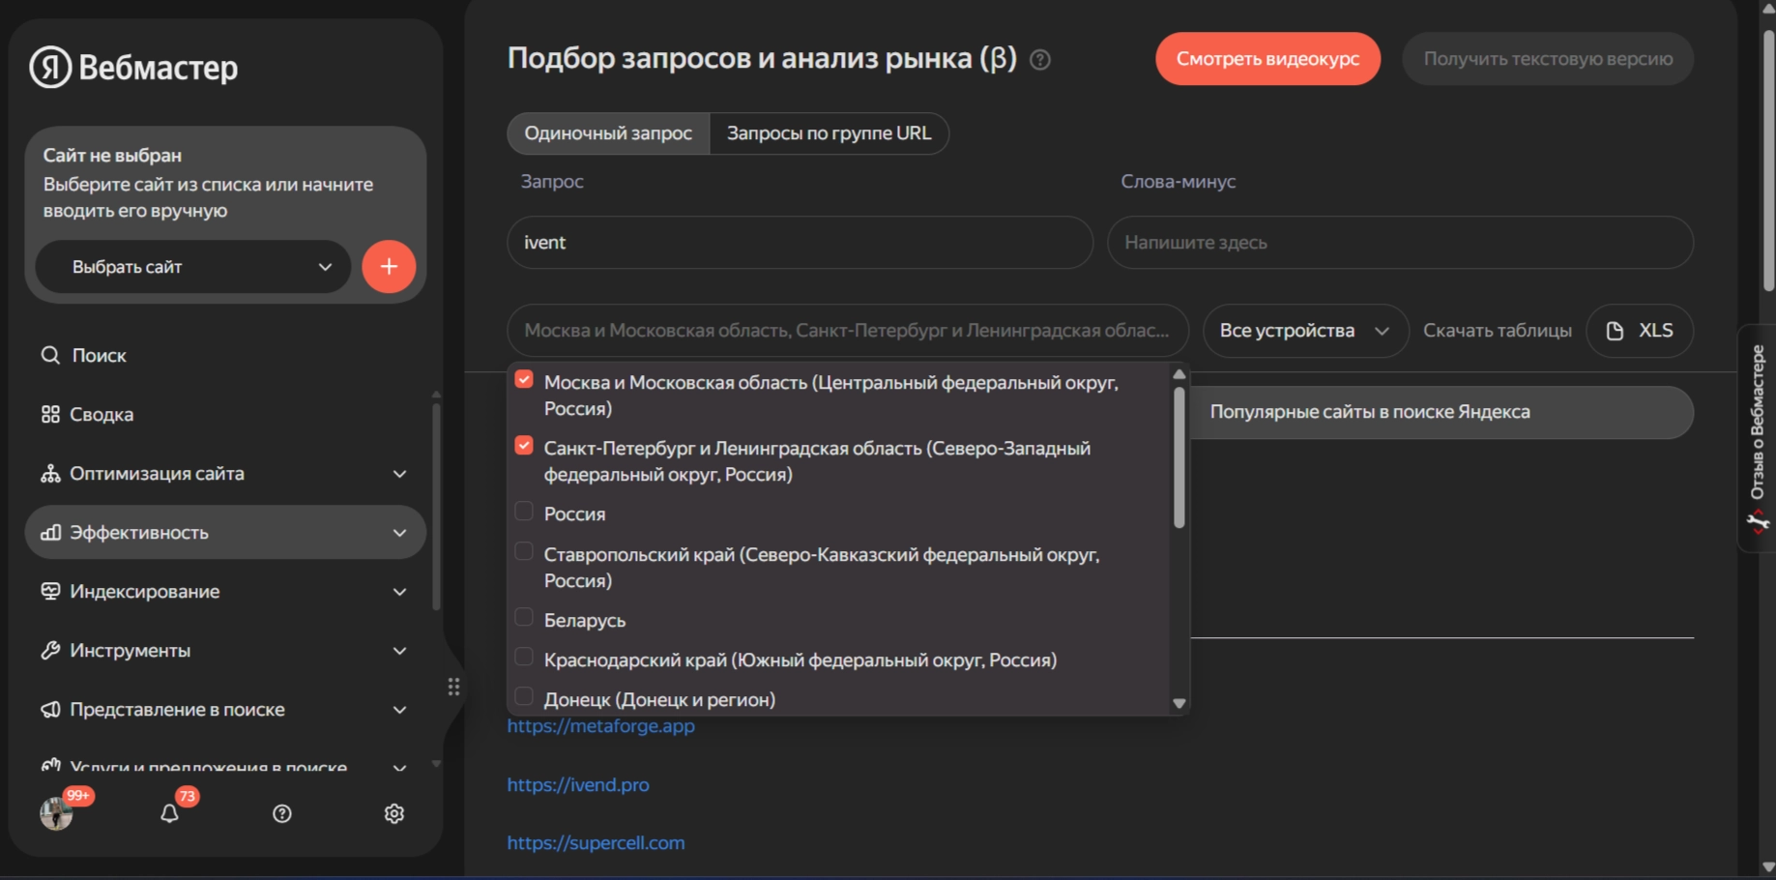This screenshot has height=880, width=1776.
Task: Expand the Оптимизация сайта chevron
Action: (400, 474)
